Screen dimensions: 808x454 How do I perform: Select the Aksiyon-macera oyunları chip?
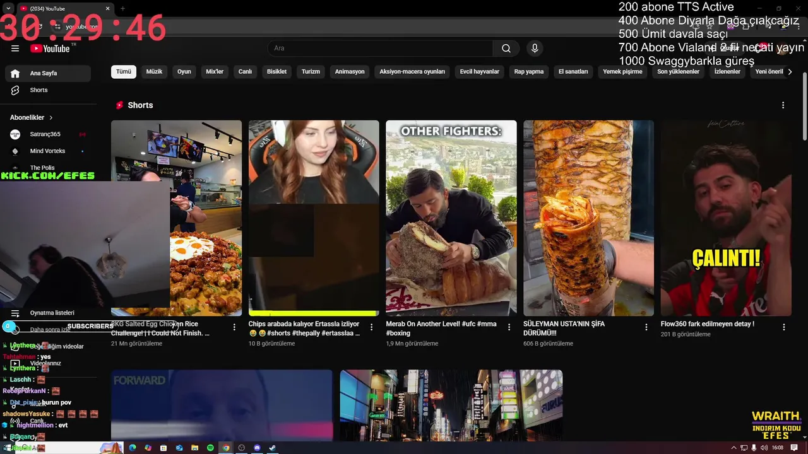[x=412, y=72]
